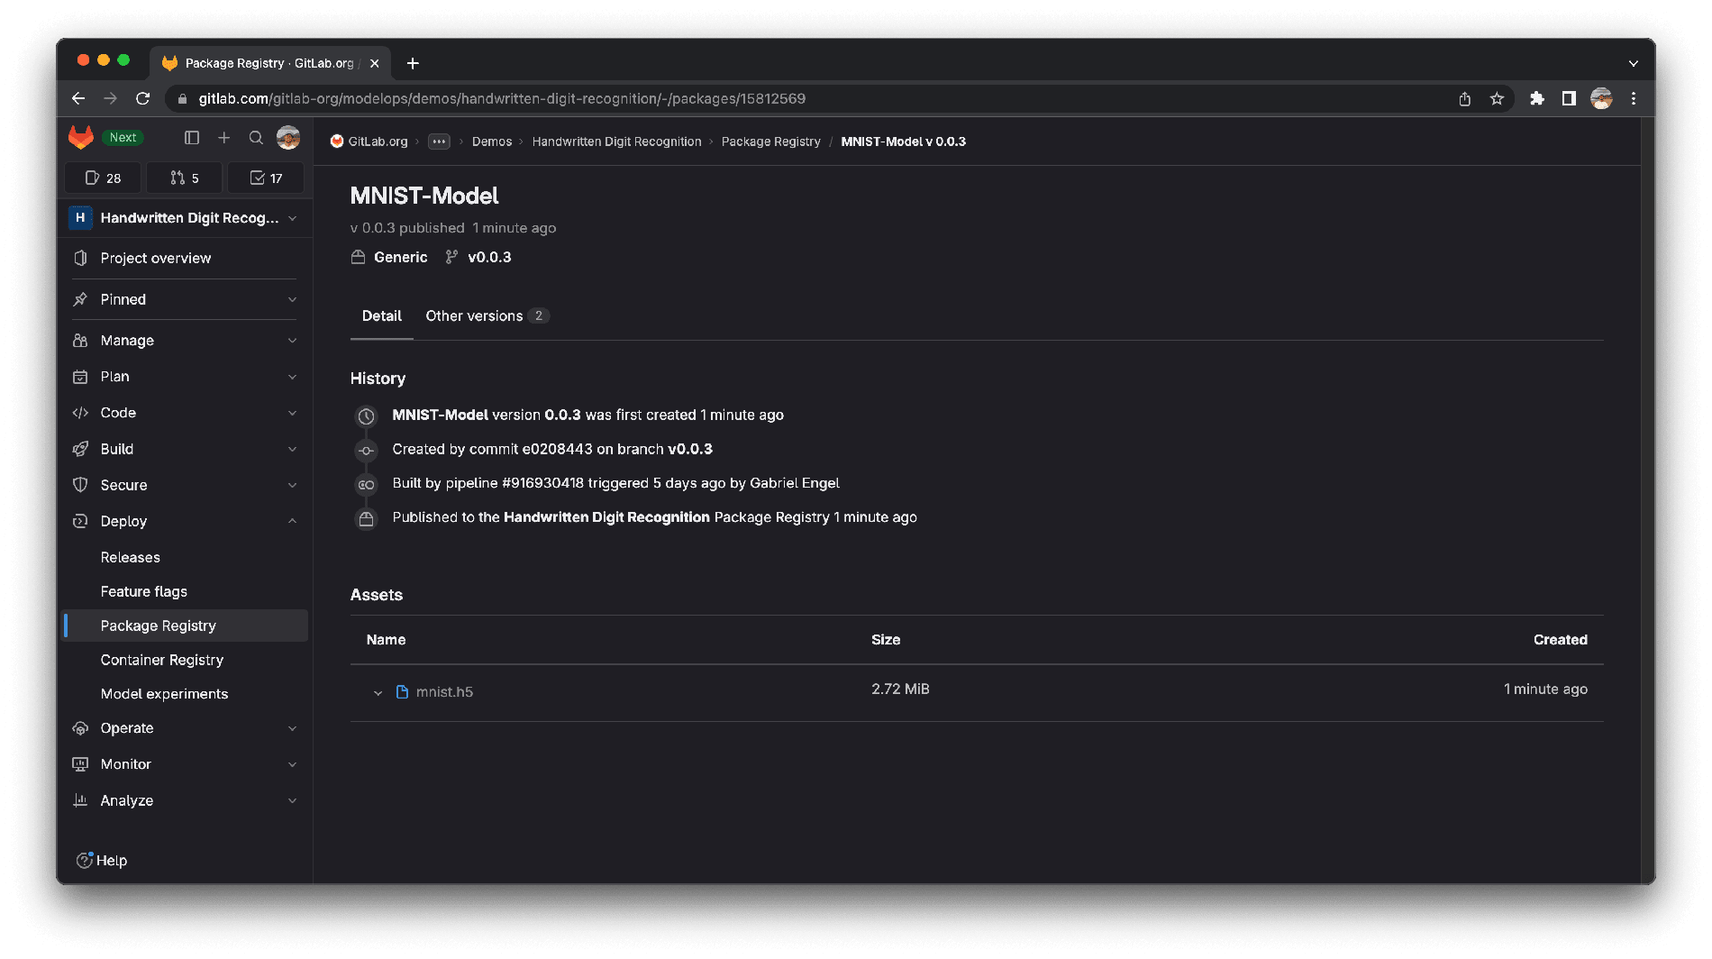Close the Package Registry browser tab
Screen dimensions: 1712x959
pos(374,63)
